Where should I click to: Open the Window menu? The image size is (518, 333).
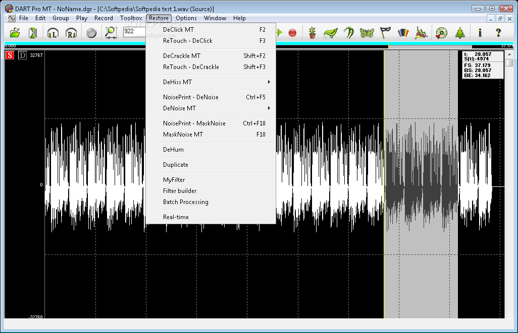tap(215, 18)
